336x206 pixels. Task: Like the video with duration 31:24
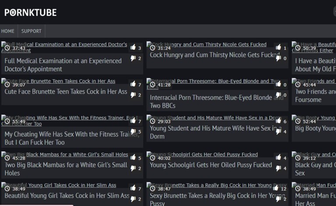coord(278,48)
